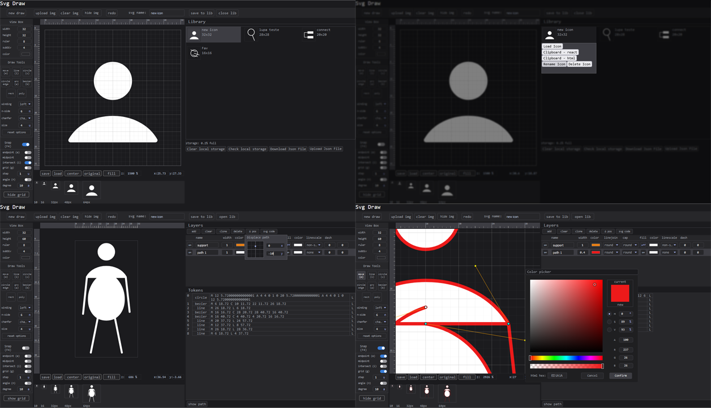The height and width of the screenshot is (408, 711).
Task: Choose "Clipboard - react" from the context menu
Action: pyautogui.click(x=560, y=52)
